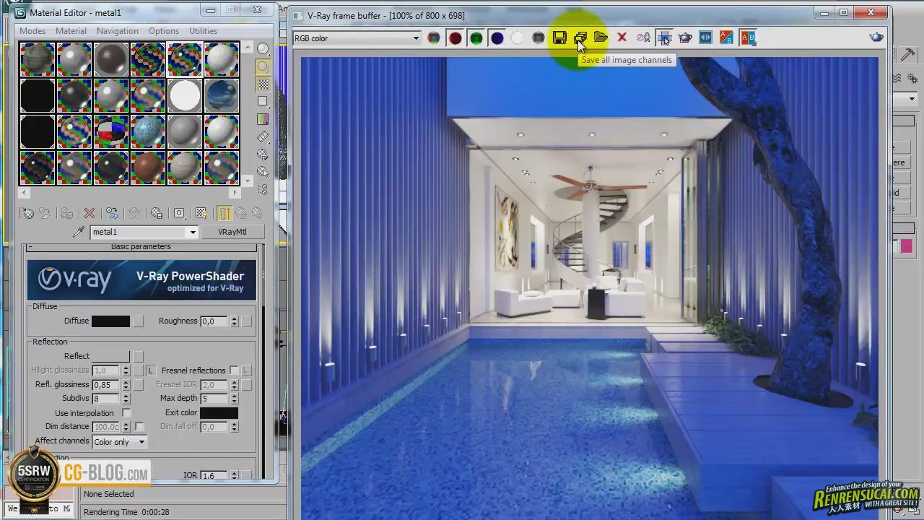Click Roughness value field
Image resolution: width=924 pixels, height=520 pixels.
pos(214,321)
